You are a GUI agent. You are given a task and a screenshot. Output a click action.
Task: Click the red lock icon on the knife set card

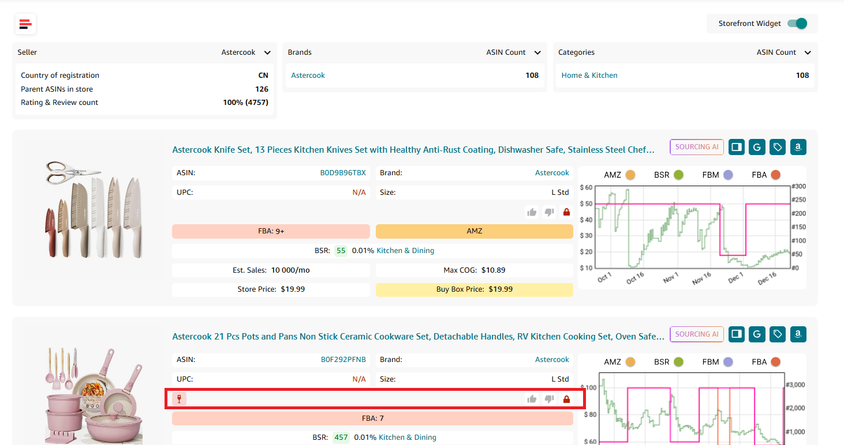[x=566, y=212]
